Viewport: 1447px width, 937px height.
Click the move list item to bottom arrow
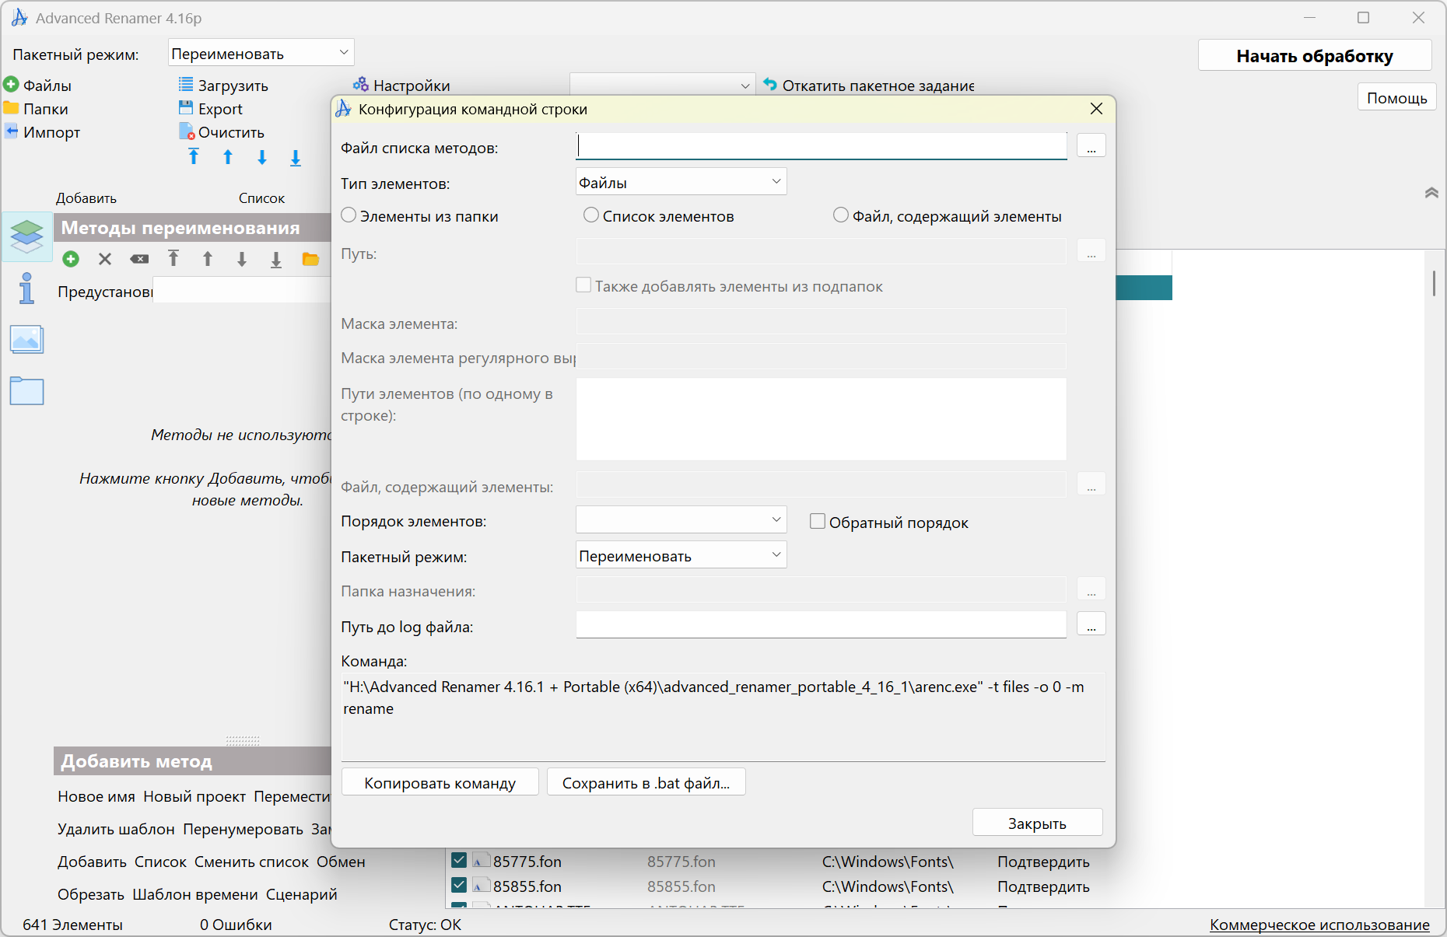point(296,158)
